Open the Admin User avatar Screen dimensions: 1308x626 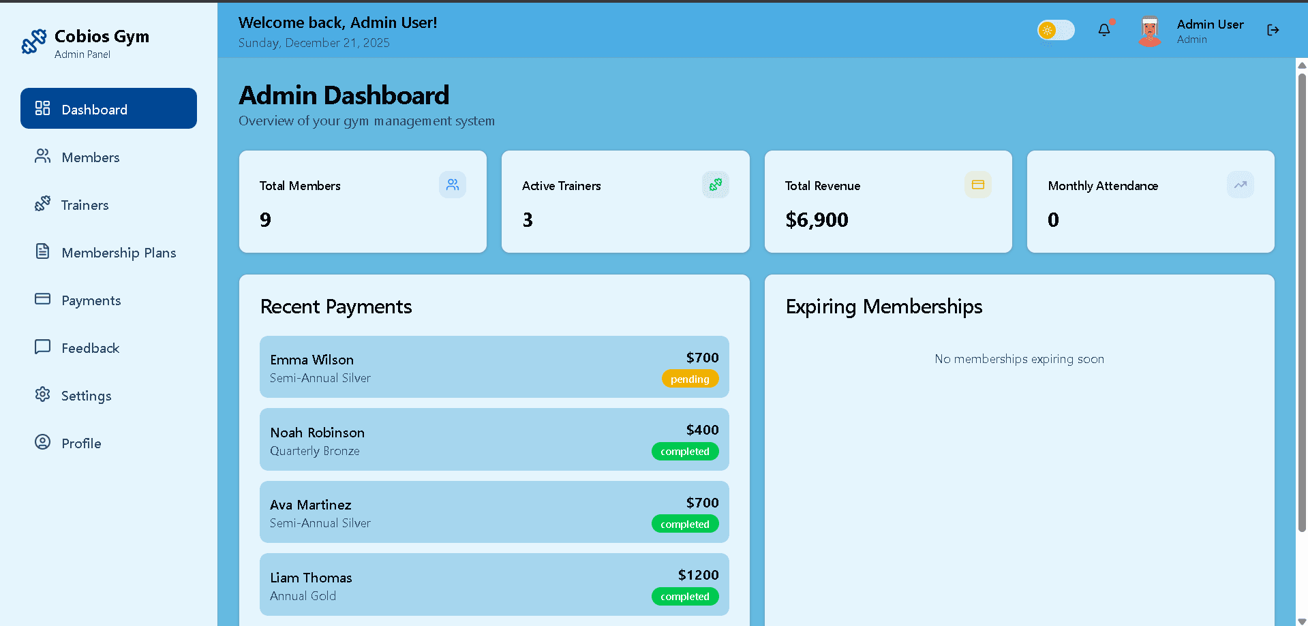pos(1150,31)
